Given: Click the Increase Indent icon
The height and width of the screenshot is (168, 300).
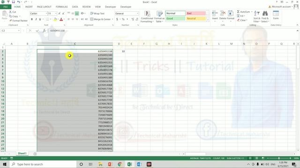Looking at the screenshot, I should click(x=86, y=19).
